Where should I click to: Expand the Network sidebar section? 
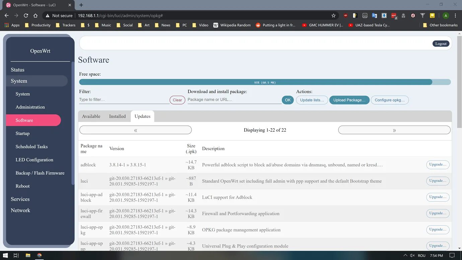[x=20, y=210]
